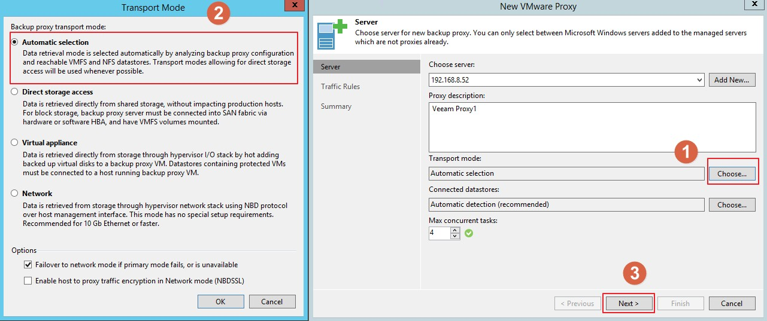The image size is (767, 321).
Task: Select Network transport mode option
Action: (15, 194)
